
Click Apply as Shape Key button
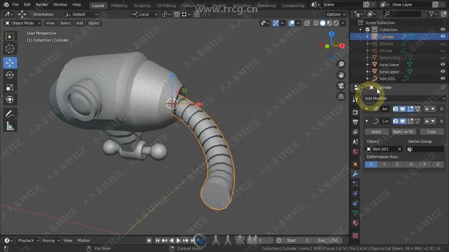[404, 132]
